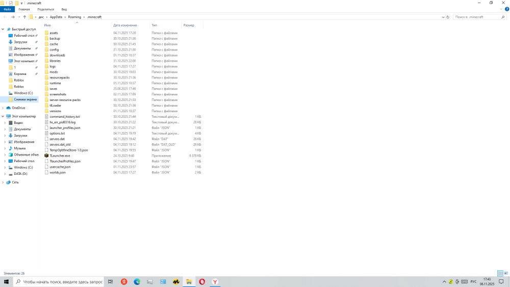Screen dimensions: 510x287
Task: Select TLauncher.exe application icon
Action: tap(46, 155)
